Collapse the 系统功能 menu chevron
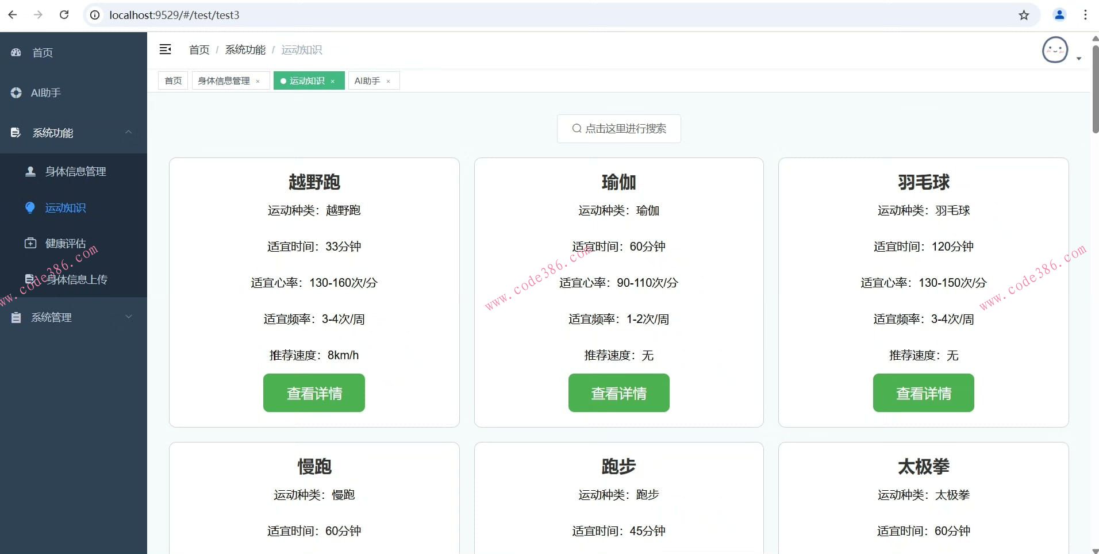The width and height of the screenshot is (1099, 554). pyautogui.click(x=129, y=132)
